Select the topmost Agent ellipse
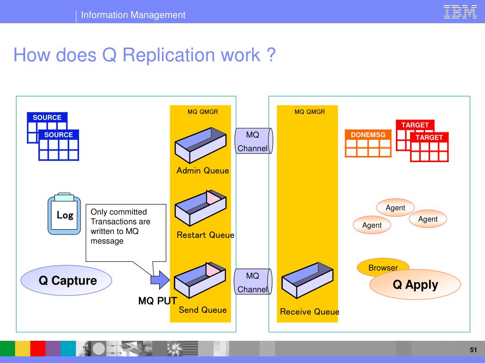 (x=395, y=207)
